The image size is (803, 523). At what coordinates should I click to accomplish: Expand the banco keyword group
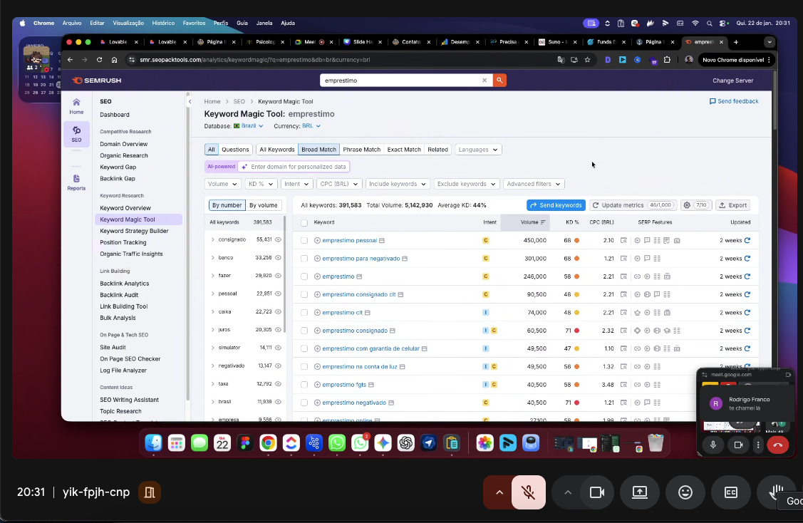[x=212, y=257]
